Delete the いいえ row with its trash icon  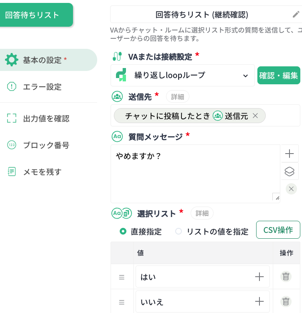point(286,301)
